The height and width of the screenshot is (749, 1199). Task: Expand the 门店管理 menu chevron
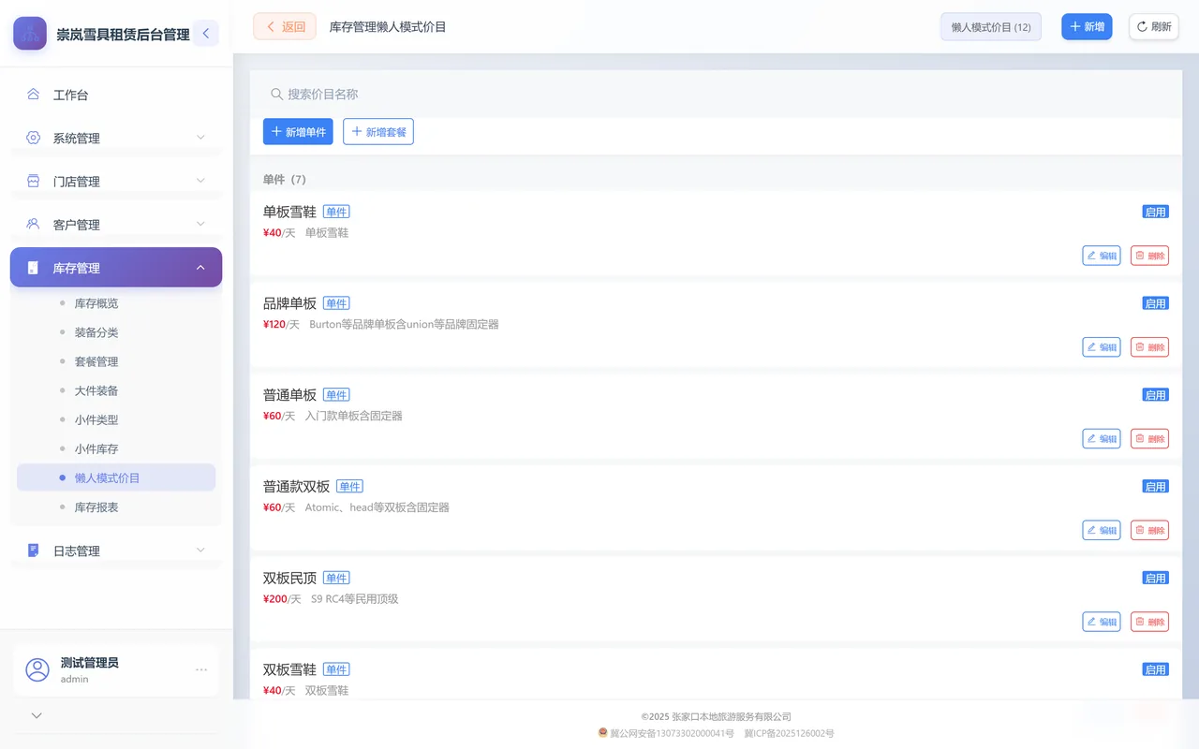point(200,181)
